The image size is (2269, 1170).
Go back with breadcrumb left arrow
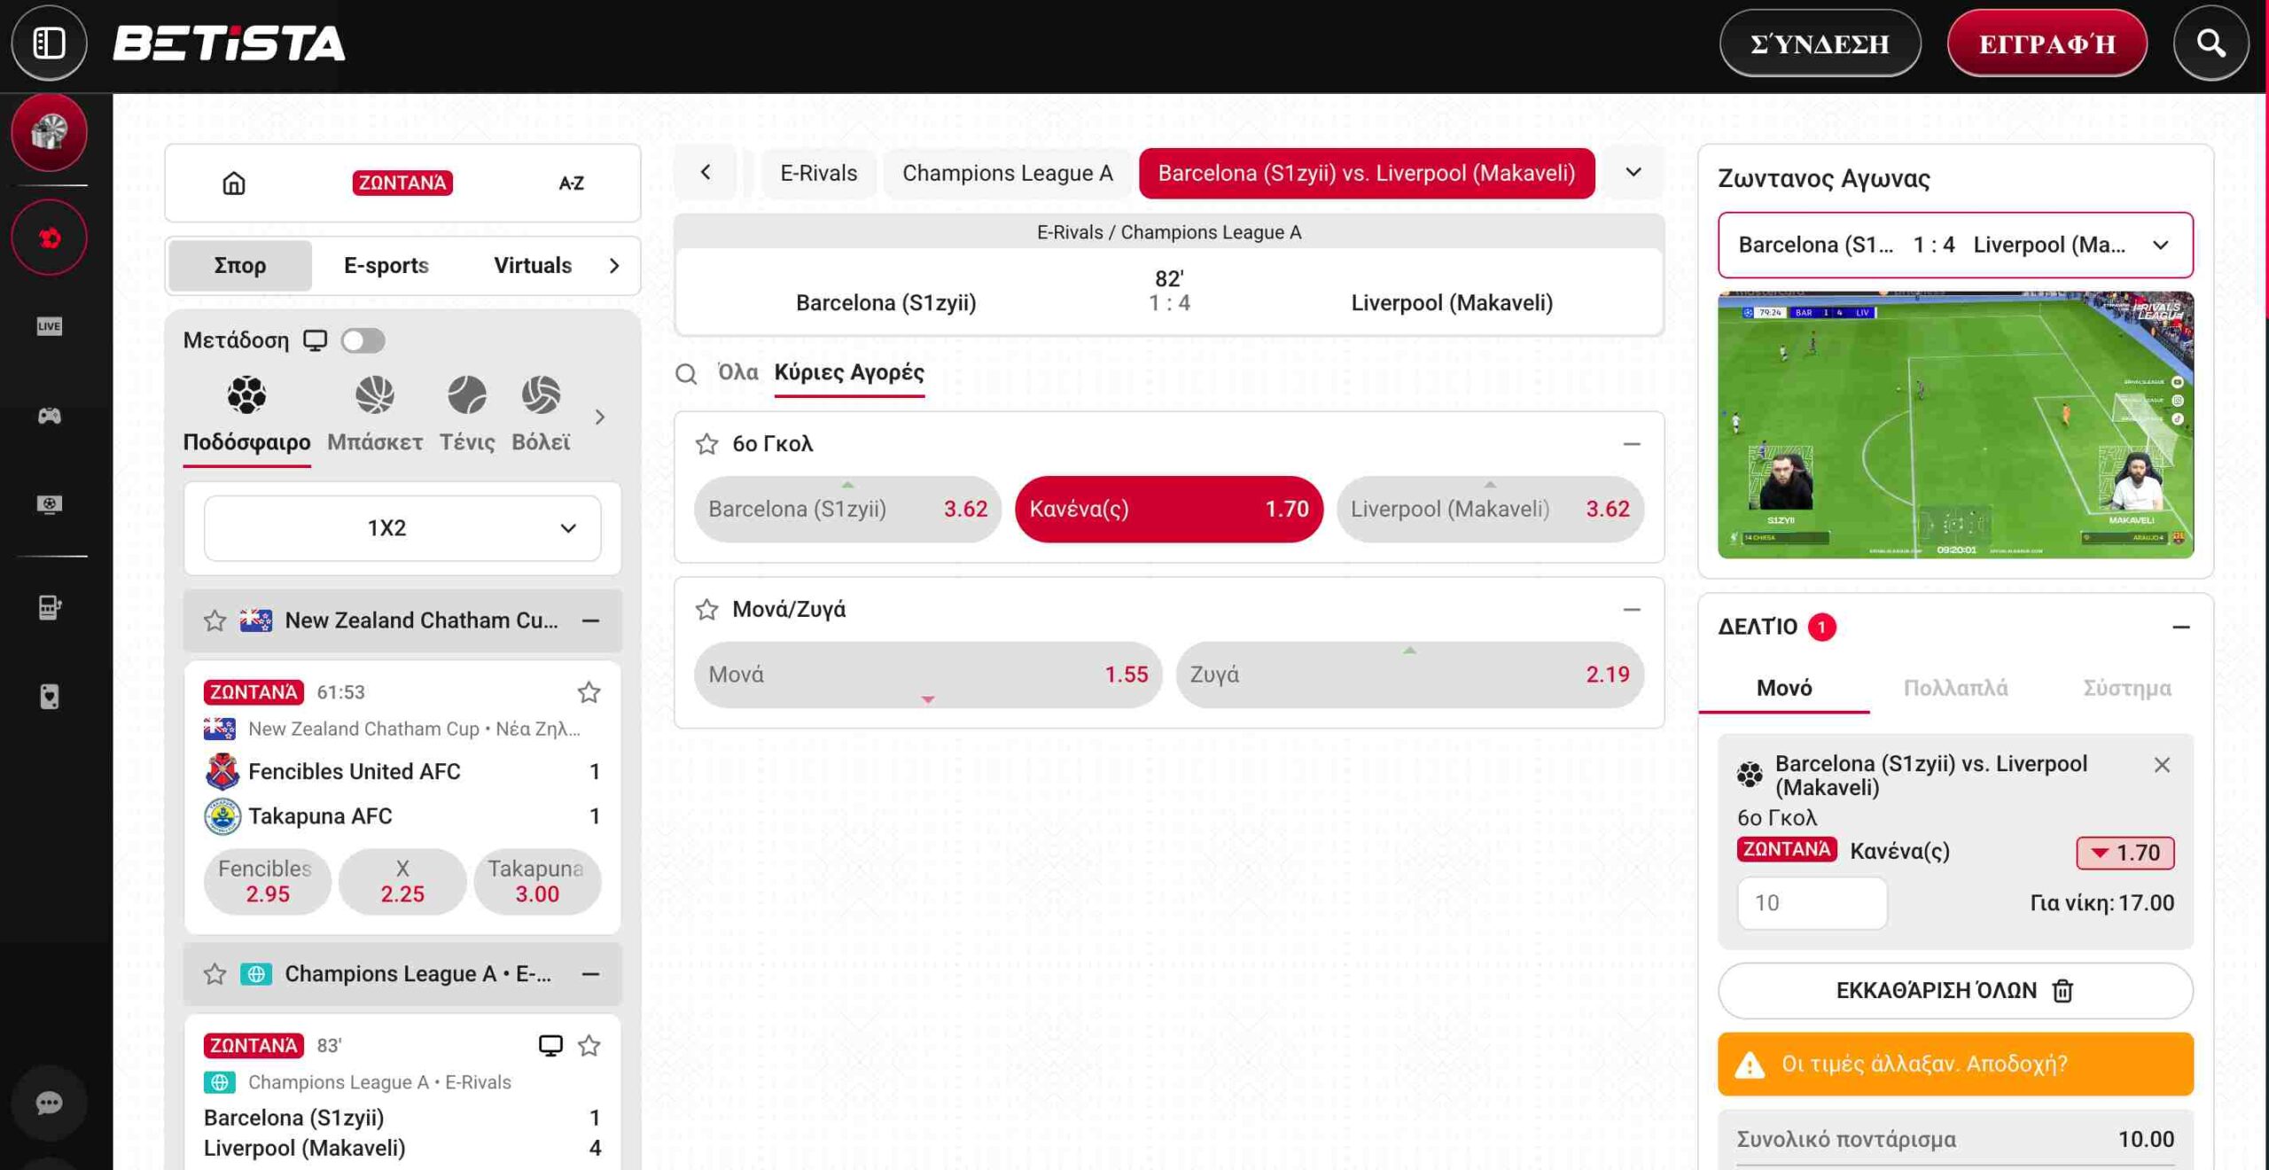tap(706, 173)
